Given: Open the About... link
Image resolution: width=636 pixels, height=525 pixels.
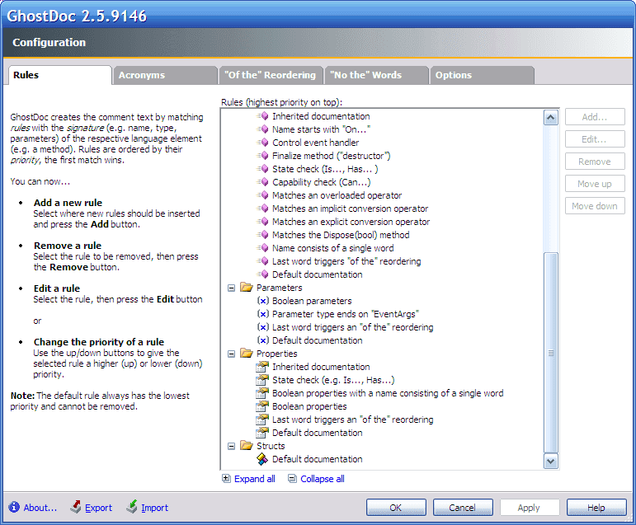Looking at the screenshot, I should click(x=40, y=508).
